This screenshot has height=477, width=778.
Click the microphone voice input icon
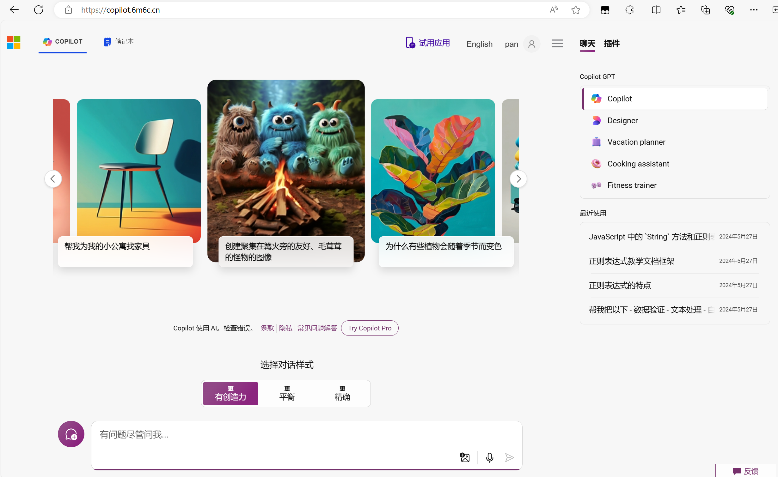pos(489,457)
